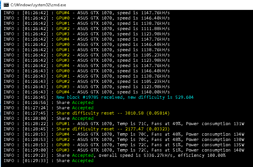Viewport: 253px width, 167px height.
Task: Click GPU#4 label on the 1140.00kH/s line
Action: (63, 92)
